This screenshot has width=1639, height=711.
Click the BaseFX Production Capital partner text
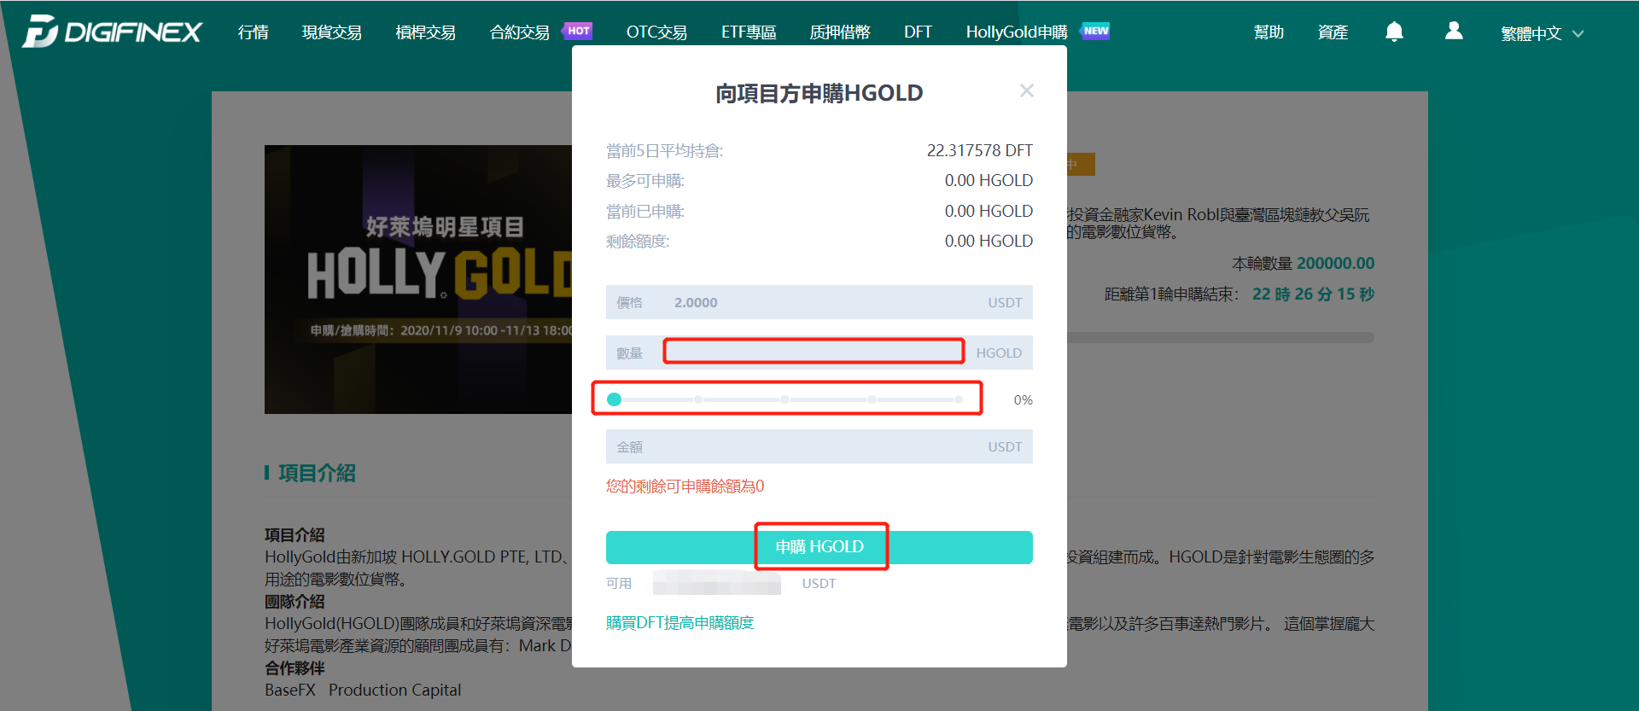coord(363,690)
